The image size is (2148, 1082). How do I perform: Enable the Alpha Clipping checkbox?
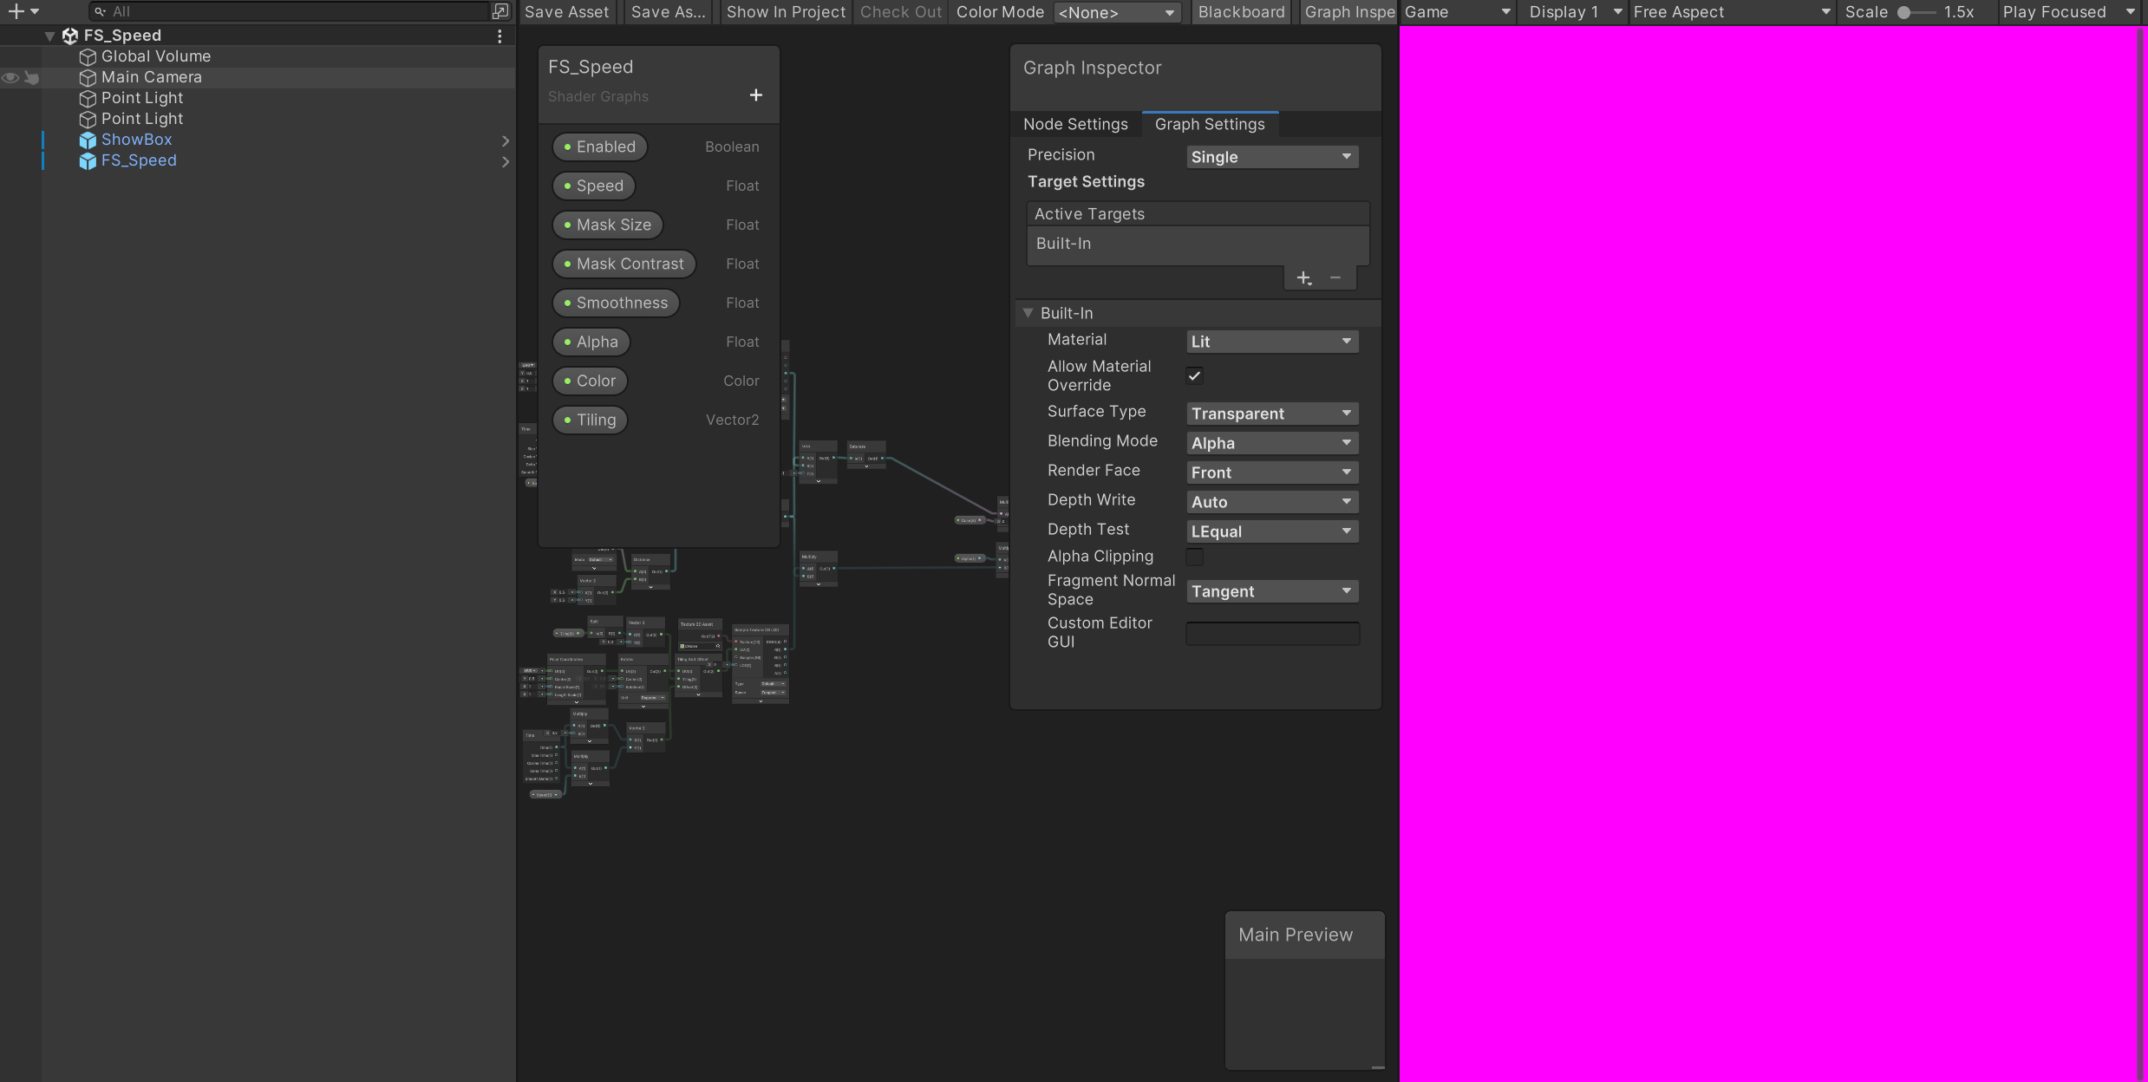click(x=1194, y=557)
